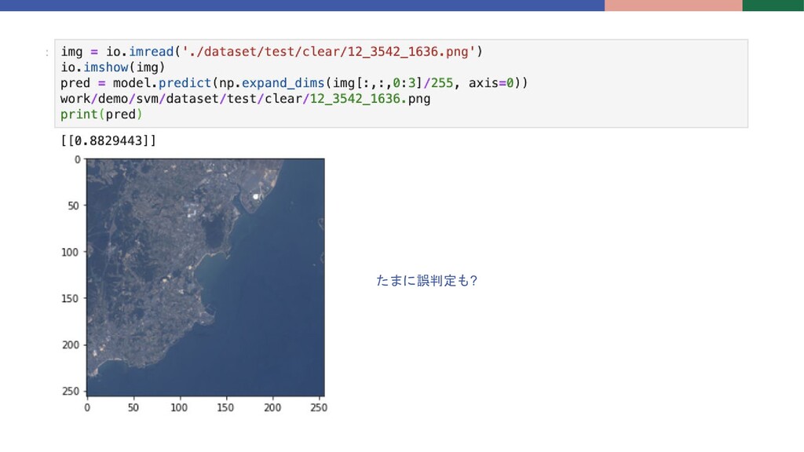Click the Japanese text たまに誤判定も?
The width and height of the screenshot is (804, 452).
[426, 280]
